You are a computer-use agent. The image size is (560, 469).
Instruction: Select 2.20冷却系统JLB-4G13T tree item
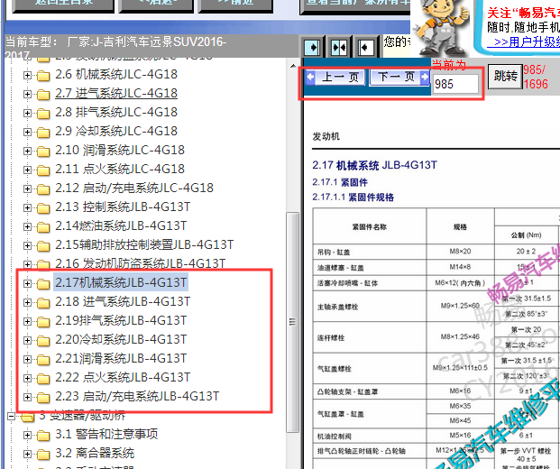[x=121, y=339]
